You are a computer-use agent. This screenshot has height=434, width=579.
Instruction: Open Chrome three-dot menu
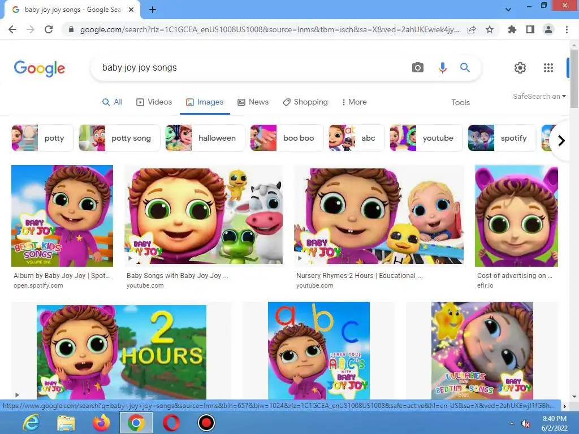click(x=567, y=29)
